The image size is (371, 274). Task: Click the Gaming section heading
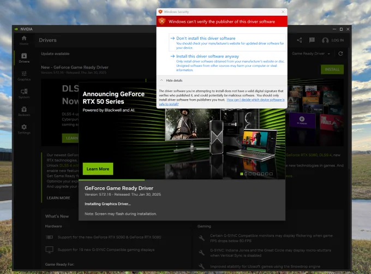[x=204, y=226]
